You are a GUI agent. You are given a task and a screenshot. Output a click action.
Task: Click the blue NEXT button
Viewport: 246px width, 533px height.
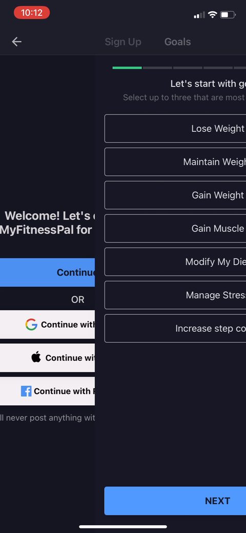point(175,501)
